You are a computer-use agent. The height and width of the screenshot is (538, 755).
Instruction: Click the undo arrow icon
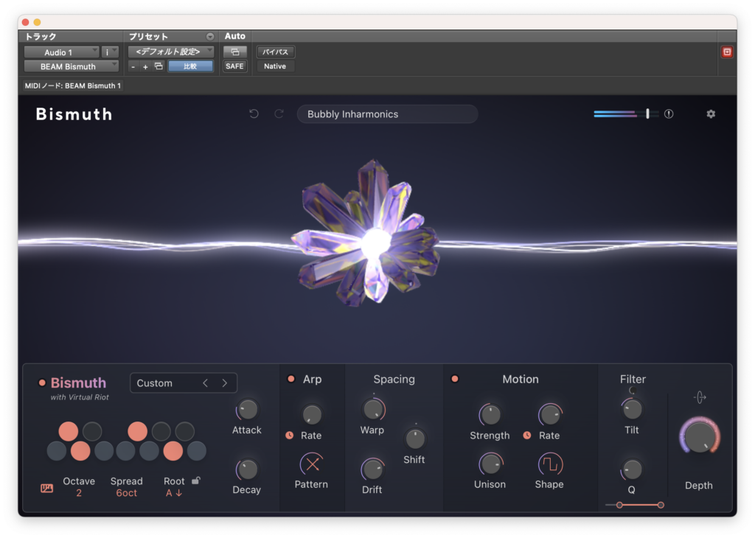click(x=254, y=114)
